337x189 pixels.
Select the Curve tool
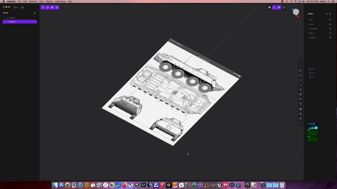point(300,66)
